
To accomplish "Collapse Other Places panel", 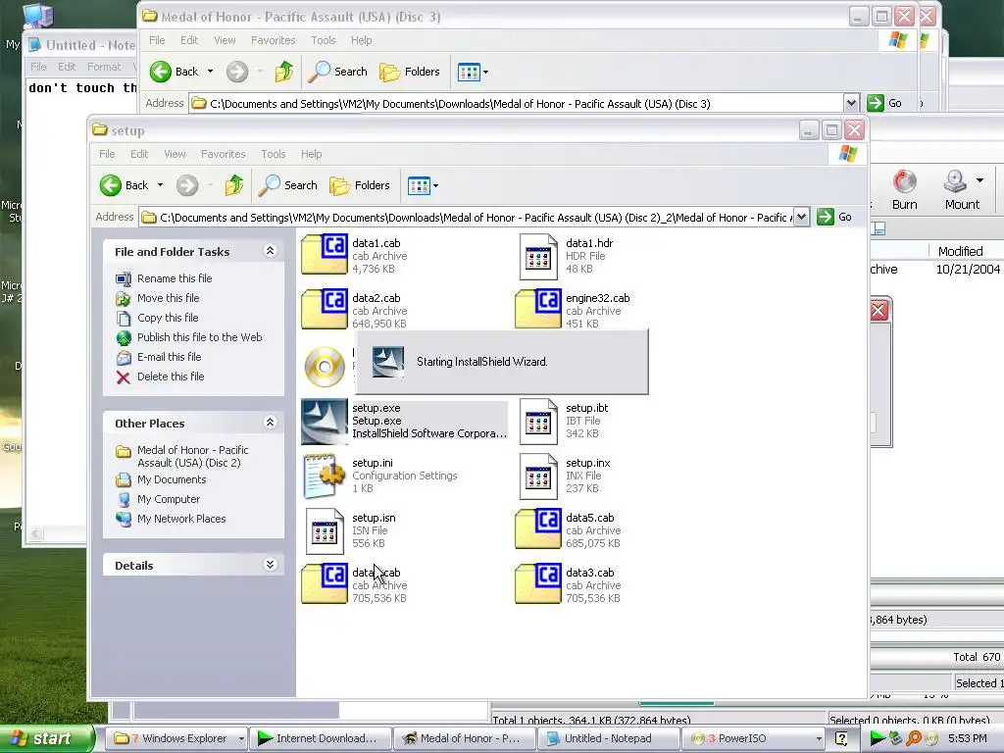I will [x=271, y=423].
